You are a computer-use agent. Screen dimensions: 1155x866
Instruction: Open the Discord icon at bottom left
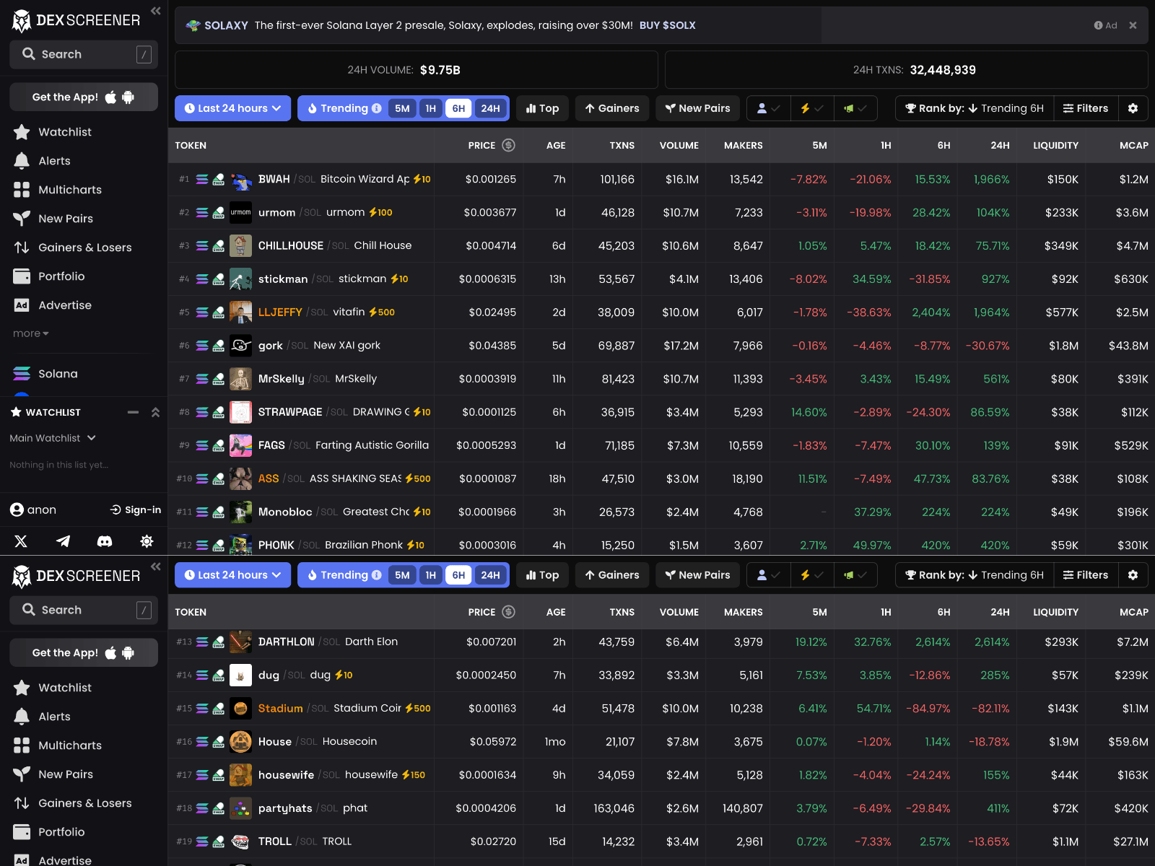coord(105,541)
